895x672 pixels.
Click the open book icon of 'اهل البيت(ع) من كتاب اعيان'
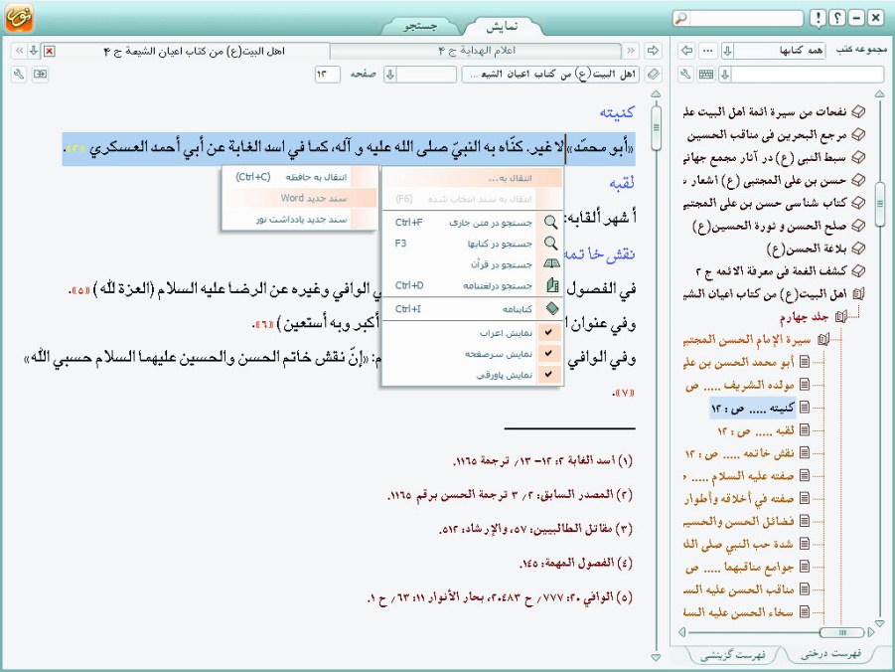click(x=858, y=294)
